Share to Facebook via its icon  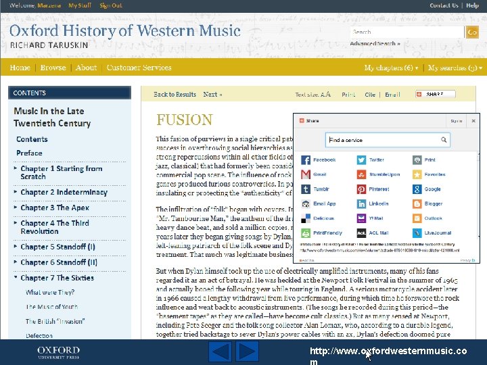pyautogui.click(x=306, y=160)
